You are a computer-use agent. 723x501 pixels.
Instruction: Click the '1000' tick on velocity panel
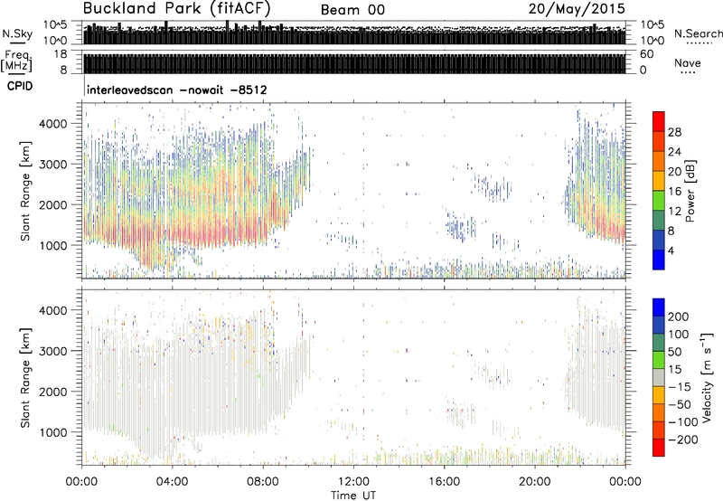52,432
